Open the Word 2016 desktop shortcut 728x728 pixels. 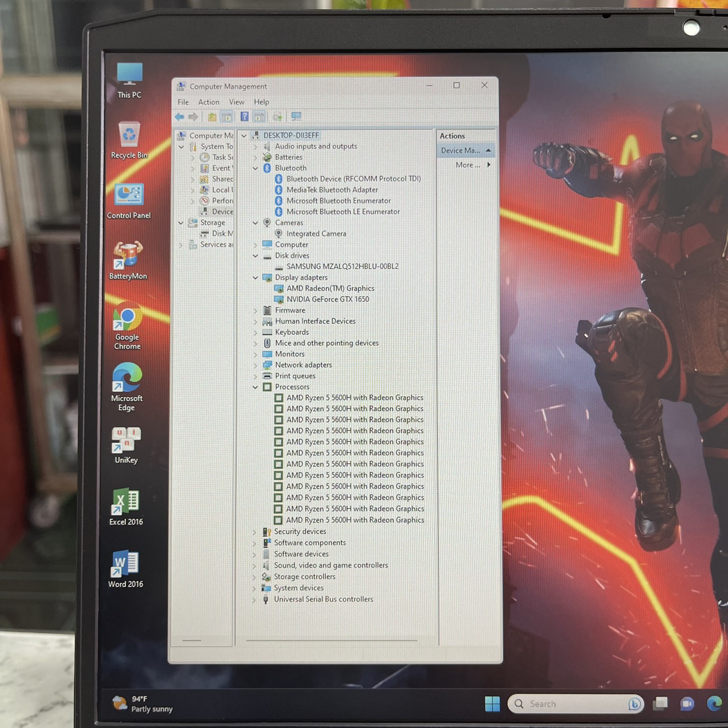click(x=126, y=569)
